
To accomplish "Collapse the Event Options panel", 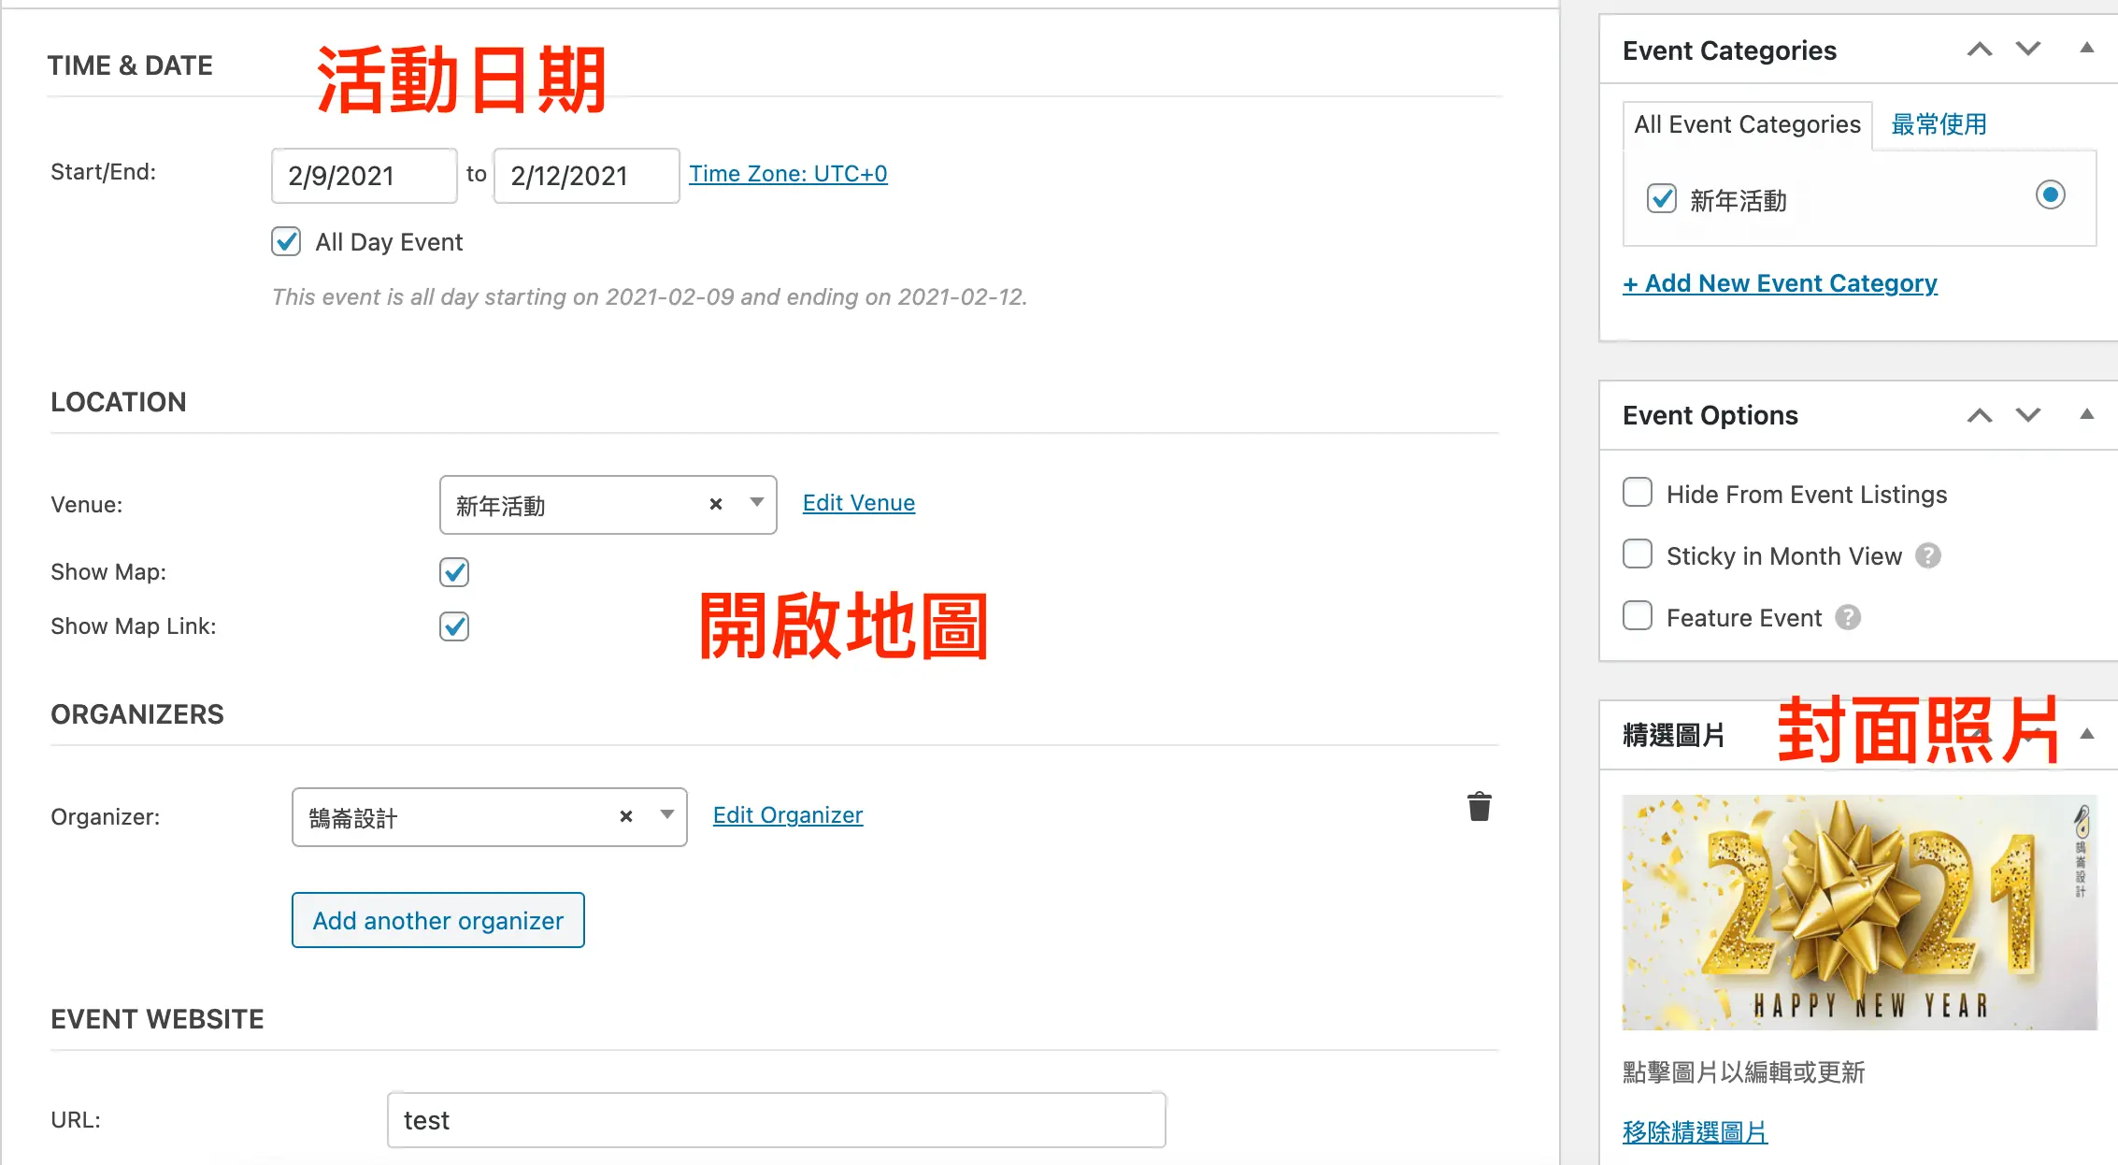I will click(2086, 414).
